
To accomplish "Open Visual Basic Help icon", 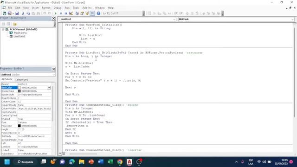I will click(x=98, y=13).
